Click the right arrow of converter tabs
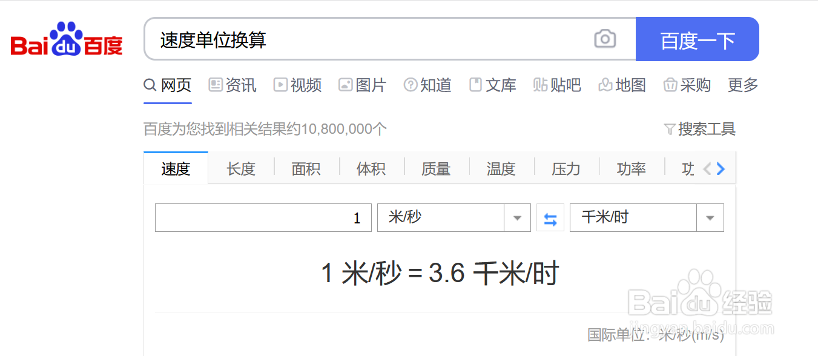This screenshot has height=356, width=818. 721,169
